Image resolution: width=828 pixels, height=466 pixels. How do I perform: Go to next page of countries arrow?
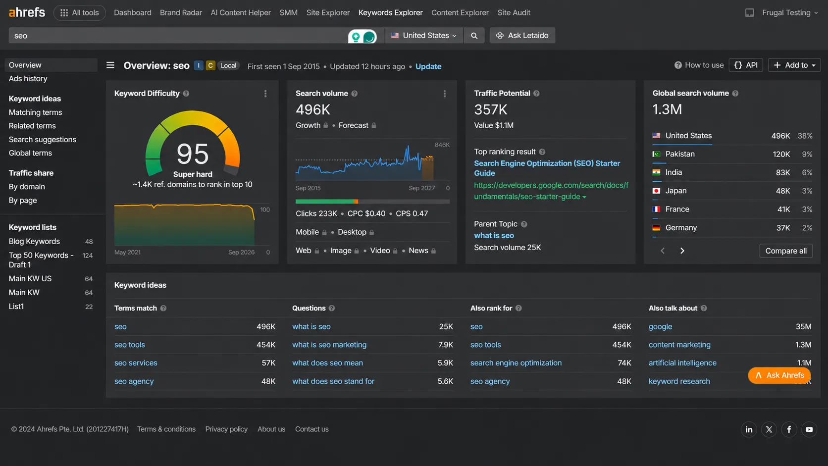tap(682, 251)
